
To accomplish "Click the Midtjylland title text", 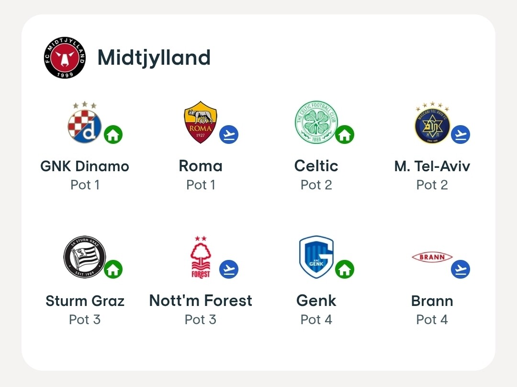I will click(154, 58).
